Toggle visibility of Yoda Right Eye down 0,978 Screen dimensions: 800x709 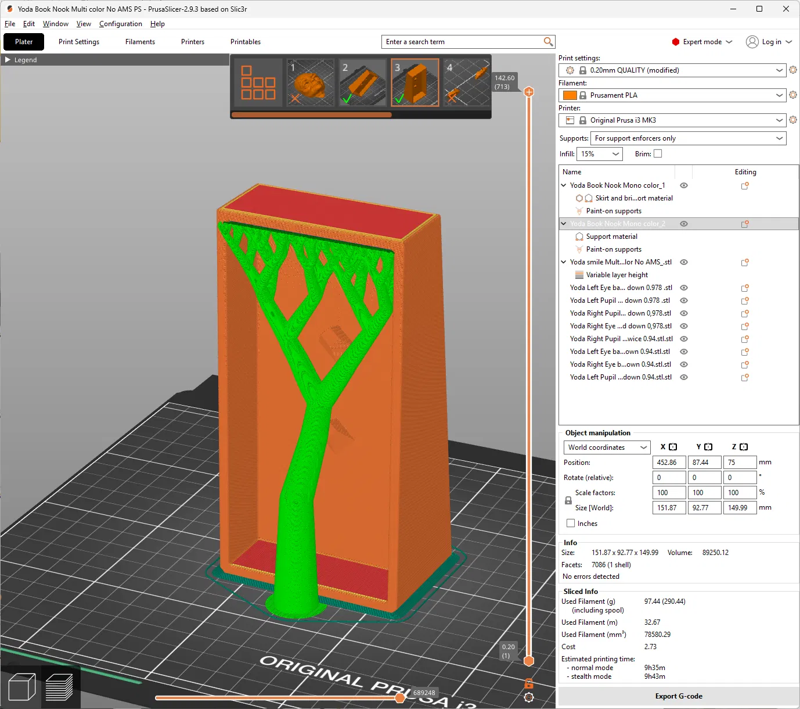pos(684,326)
